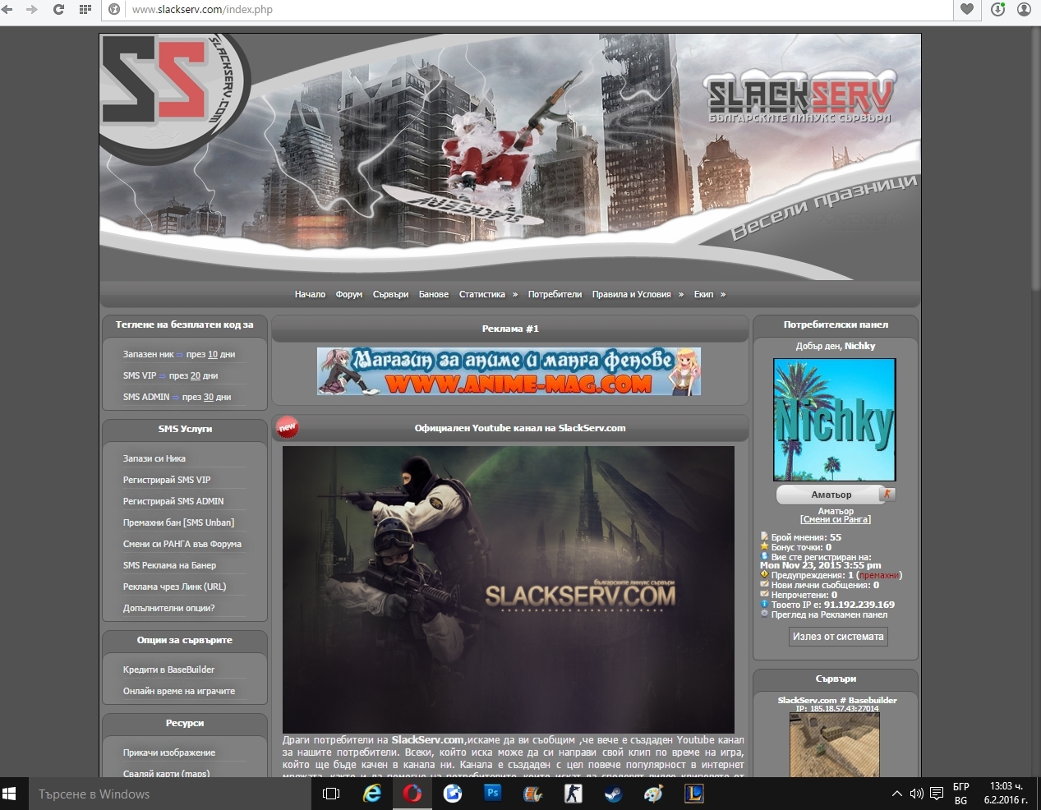Click Премахни бан [SMS Unban] link
The height and width of the screenshot is (810, 1041).
(178, 522)
